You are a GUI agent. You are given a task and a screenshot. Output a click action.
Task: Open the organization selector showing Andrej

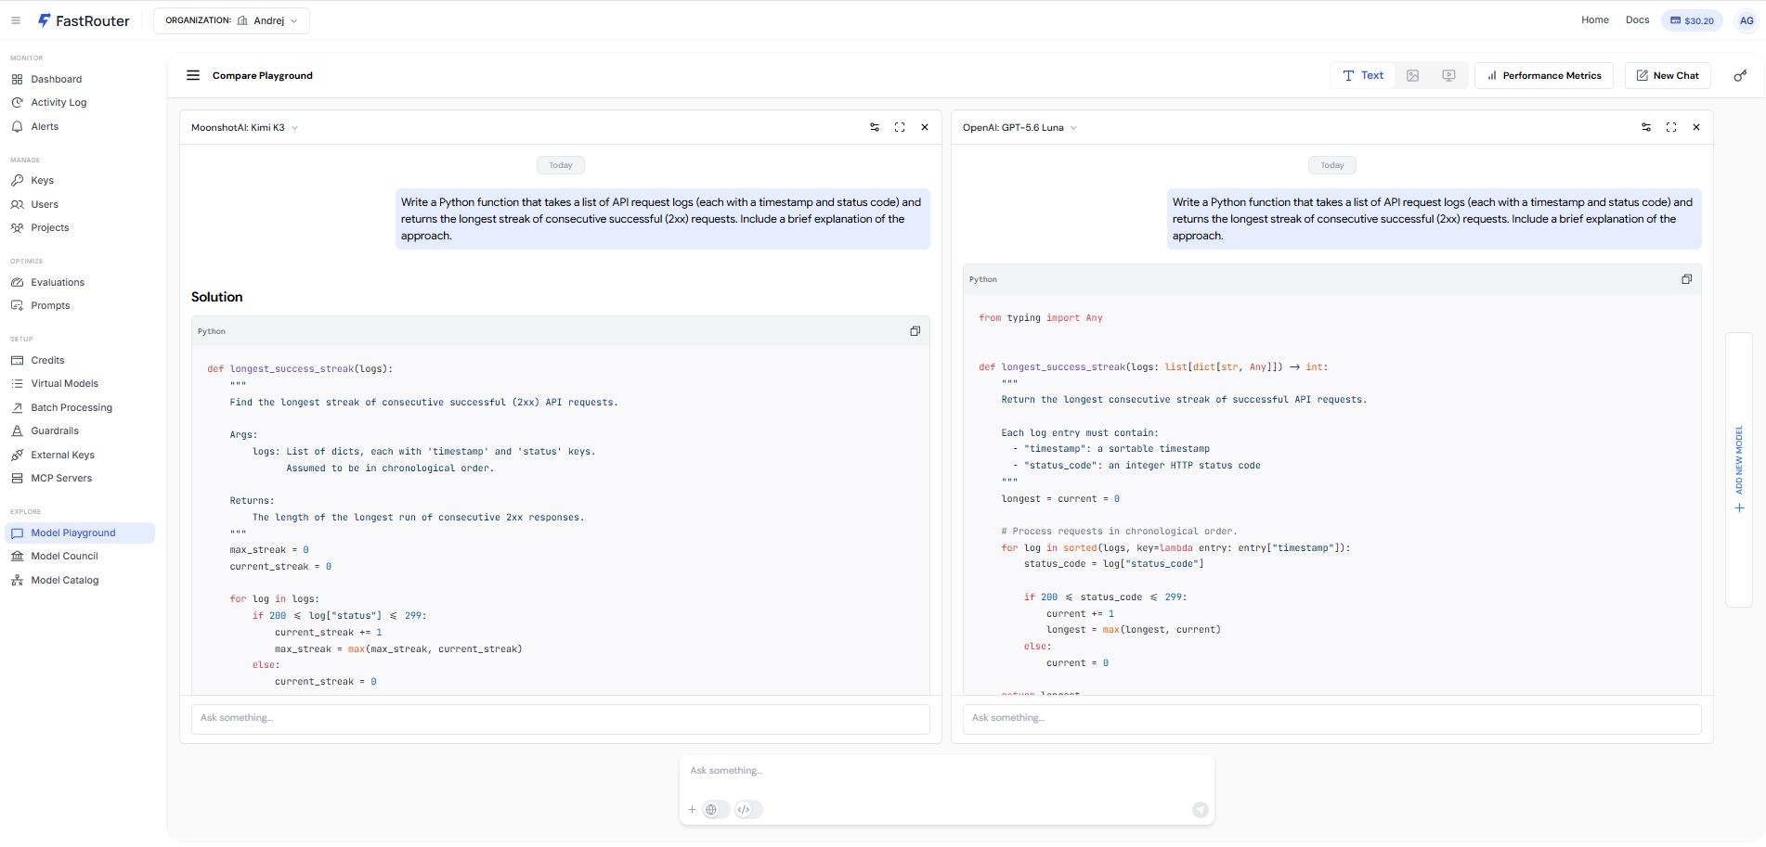231,20
